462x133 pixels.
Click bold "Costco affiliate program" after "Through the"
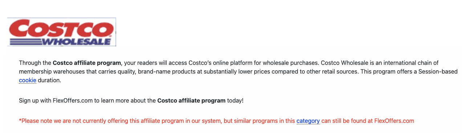[x=86, y=63]
